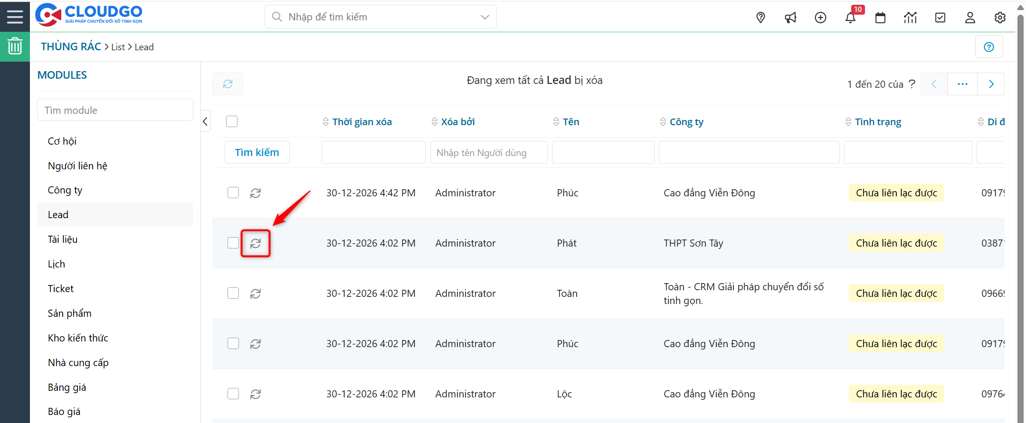Tick the select-all checkbox in header
This screenshot has width=1026, height=423.
click(x=232, y=121)
